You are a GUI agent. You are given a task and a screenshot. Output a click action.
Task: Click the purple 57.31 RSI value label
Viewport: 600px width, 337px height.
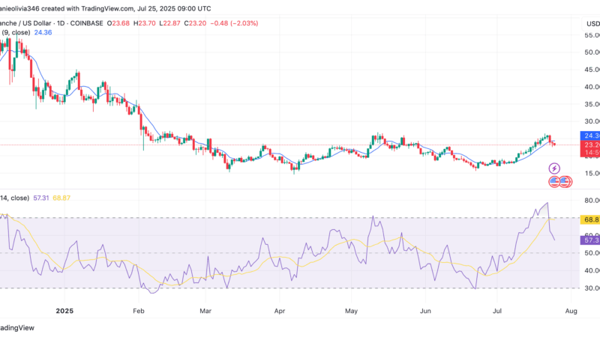(590, 240)
